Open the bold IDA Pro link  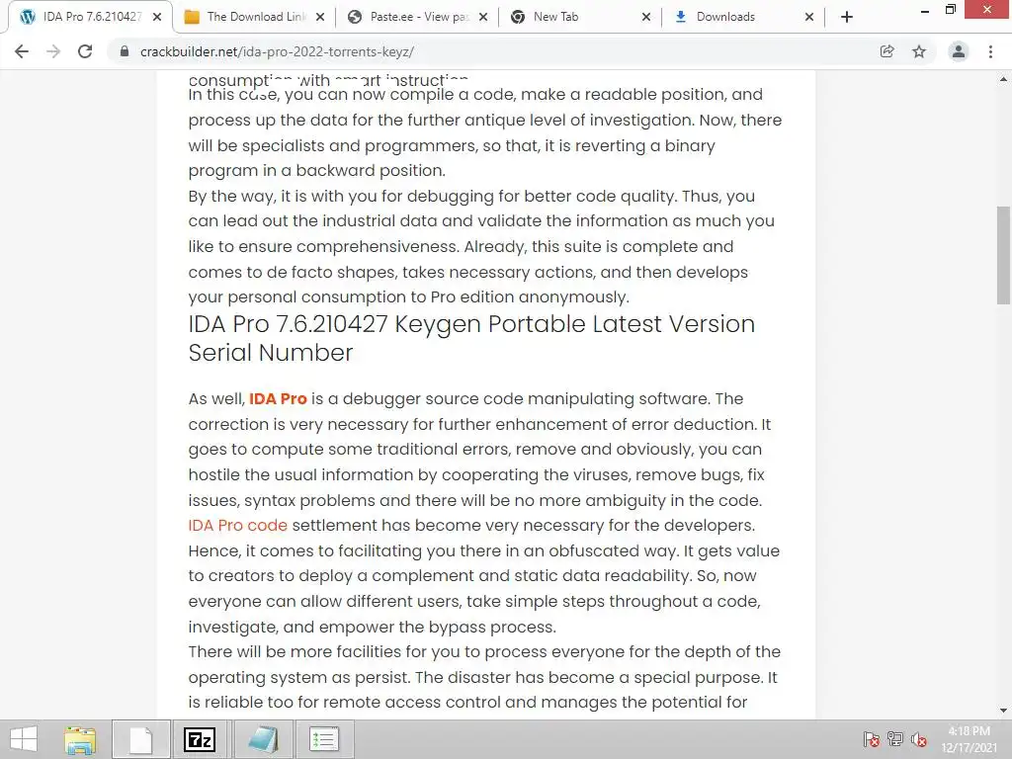click(278, 399)
